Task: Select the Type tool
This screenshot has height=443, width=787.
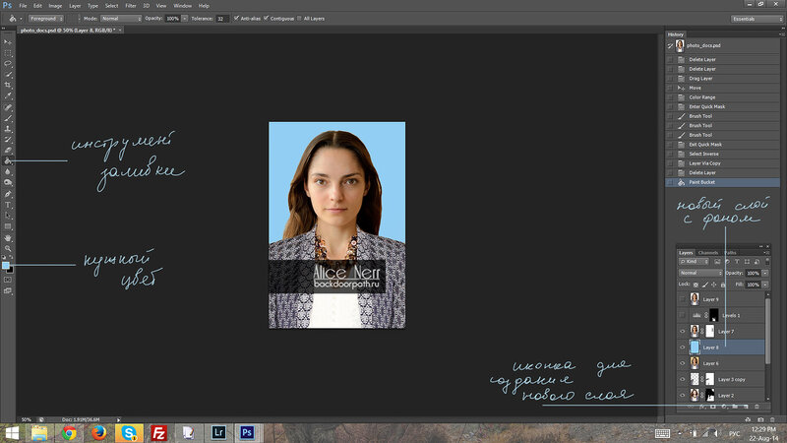Action: pos(8,205)
